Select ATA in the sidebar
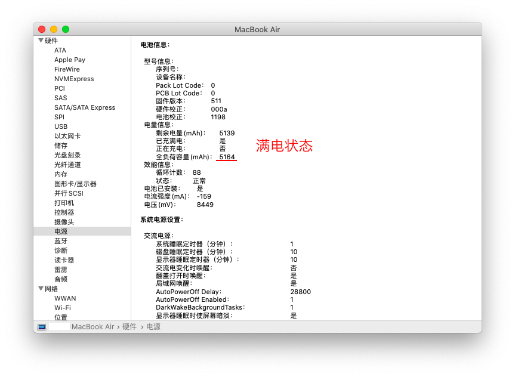The width and height of the screenshot is (515, 377). (x=60, y=50)
